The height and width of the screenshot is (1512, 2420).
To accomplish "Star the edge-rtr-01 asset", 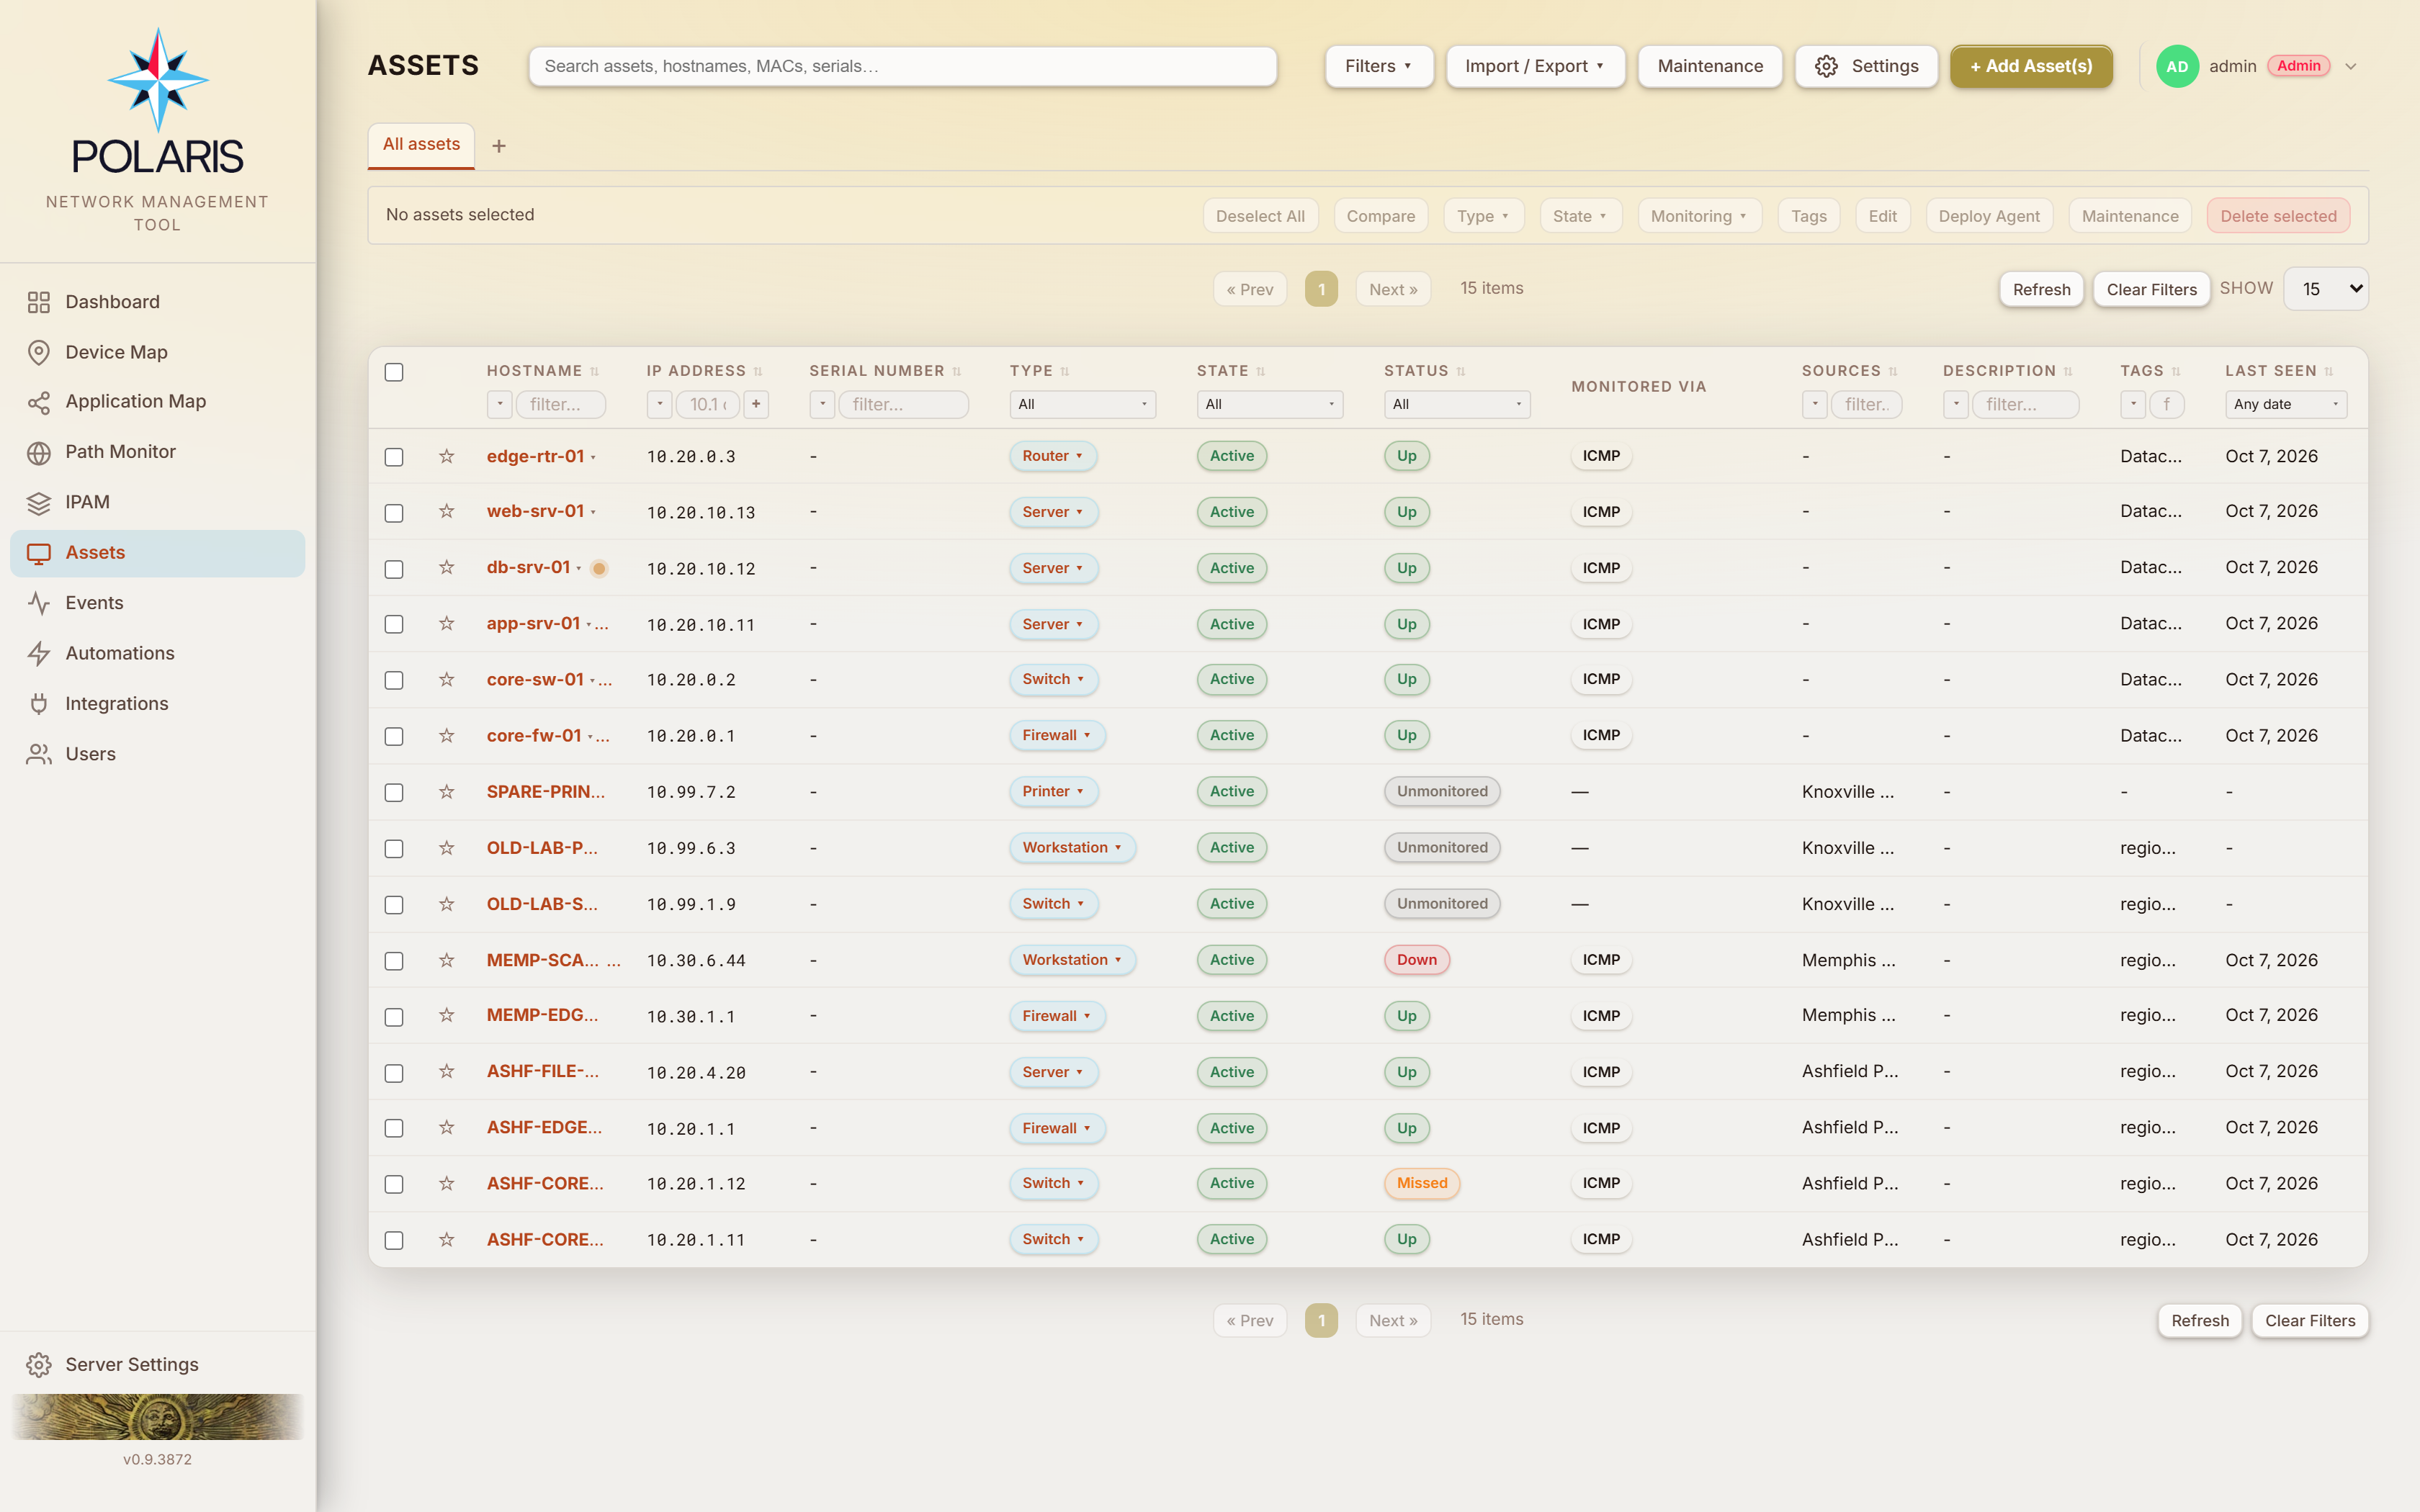I will click(x=447, y=456).
